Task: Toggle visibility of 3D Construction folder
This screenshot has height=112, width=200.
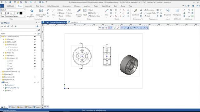Action: (x=35, y=37)
